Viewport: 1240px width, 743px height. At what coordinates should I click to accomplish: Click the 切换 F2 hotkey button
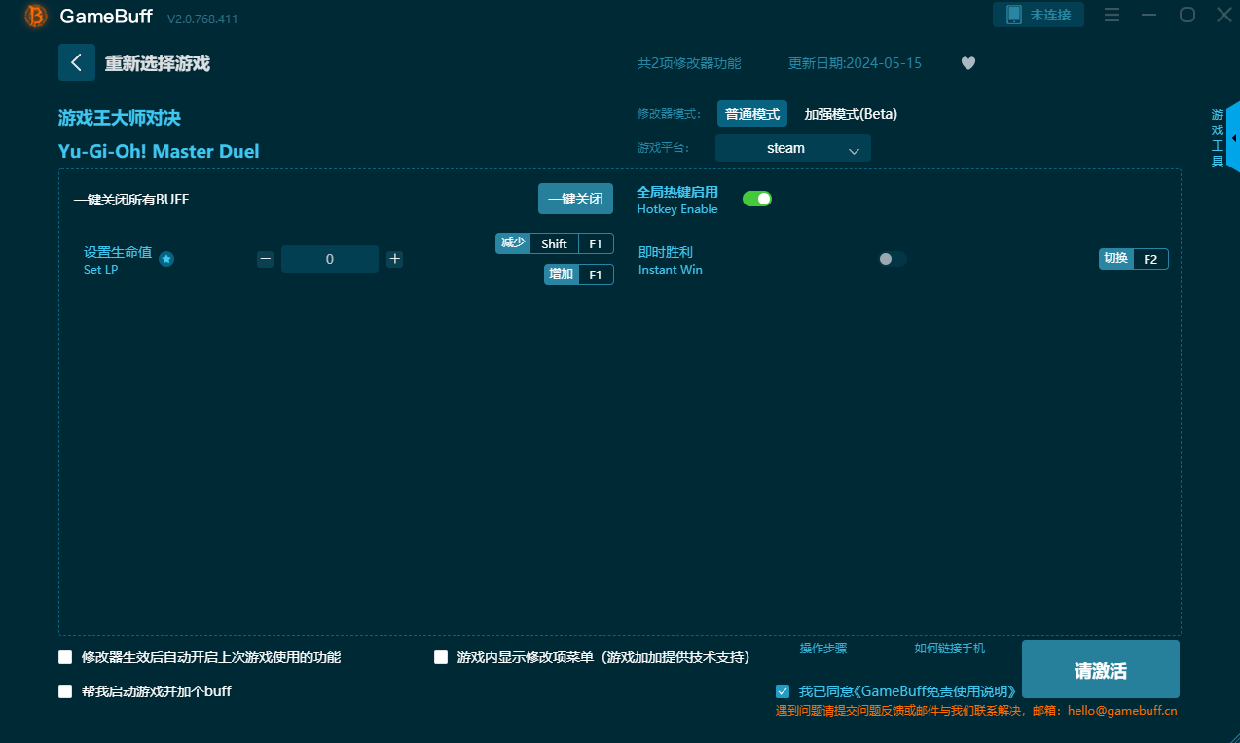(x=1134, y=259)
